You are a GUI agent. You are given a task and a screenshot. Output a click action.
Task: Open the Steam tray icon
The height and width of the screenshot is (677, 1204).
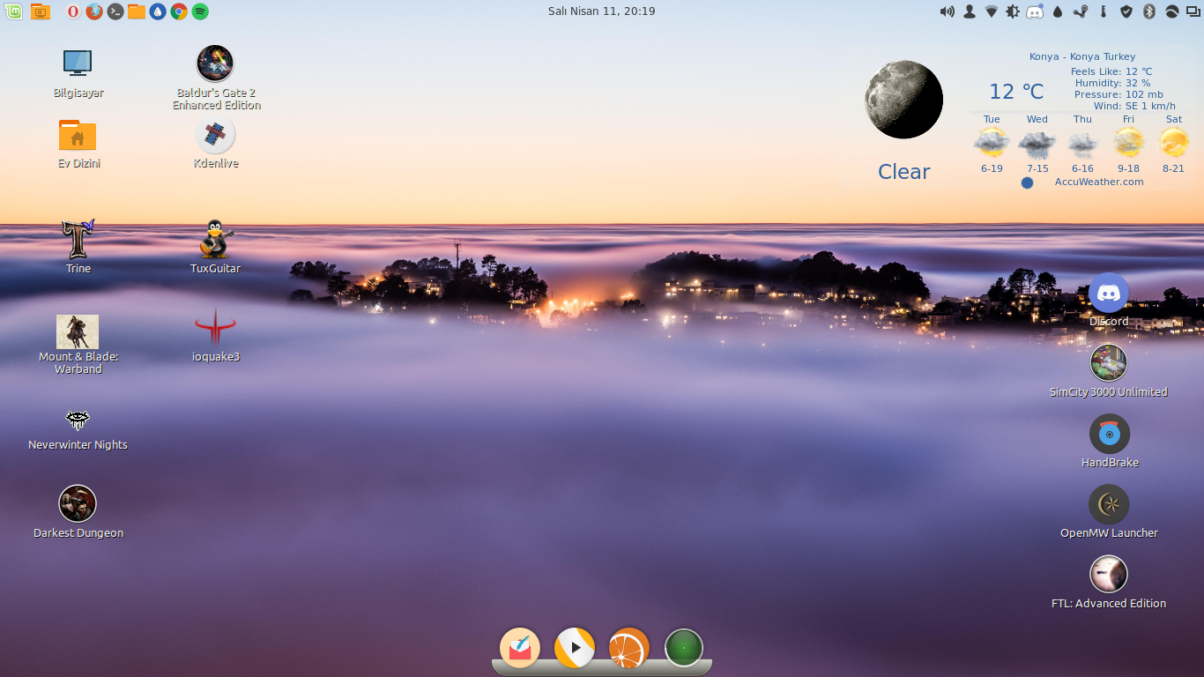pyautogui.click(x=1081, y=11)
